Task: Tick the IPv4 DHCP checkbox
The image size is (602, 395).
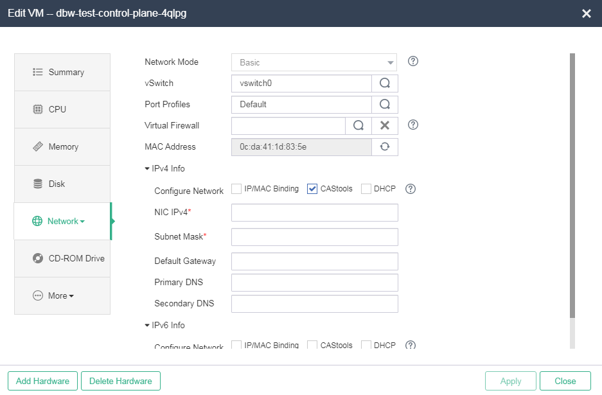Action: tap(366, 189)
